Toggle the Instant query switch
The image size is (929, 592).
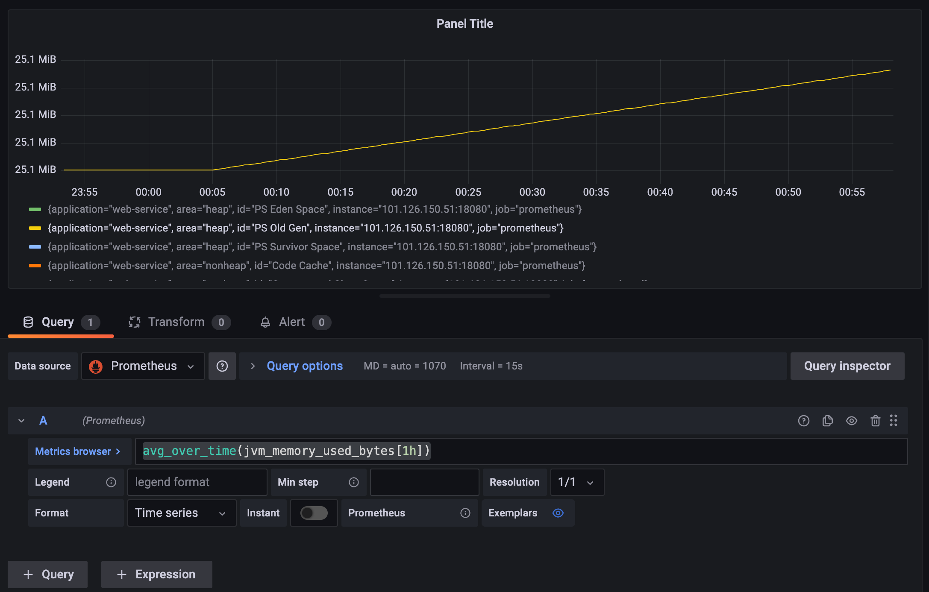point(314,513)
